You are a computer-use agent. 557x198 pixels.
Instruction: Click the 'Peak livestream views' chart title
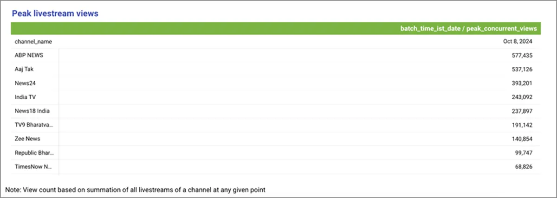click(55, 13)
